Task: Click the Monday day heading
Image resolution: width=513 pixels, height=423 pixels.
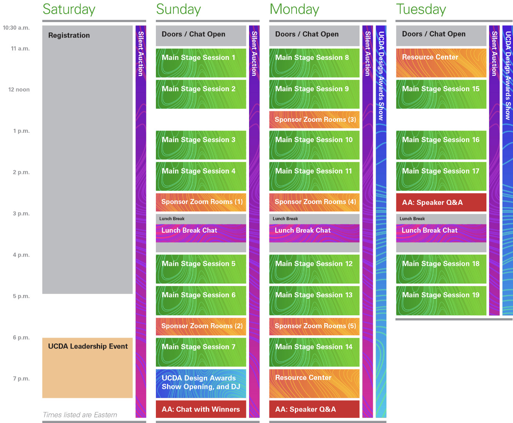Action: coord(294,9)
